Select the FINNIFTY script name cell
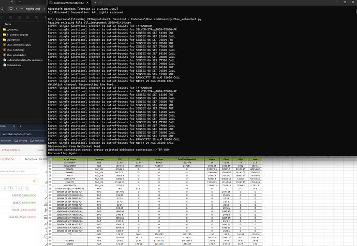357x246 pixels. (x=69, y=182)
